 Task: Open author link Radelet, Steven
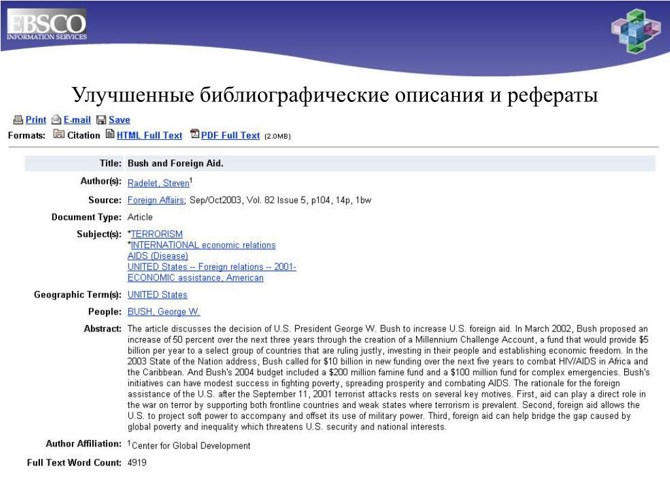tap(158, 183)
